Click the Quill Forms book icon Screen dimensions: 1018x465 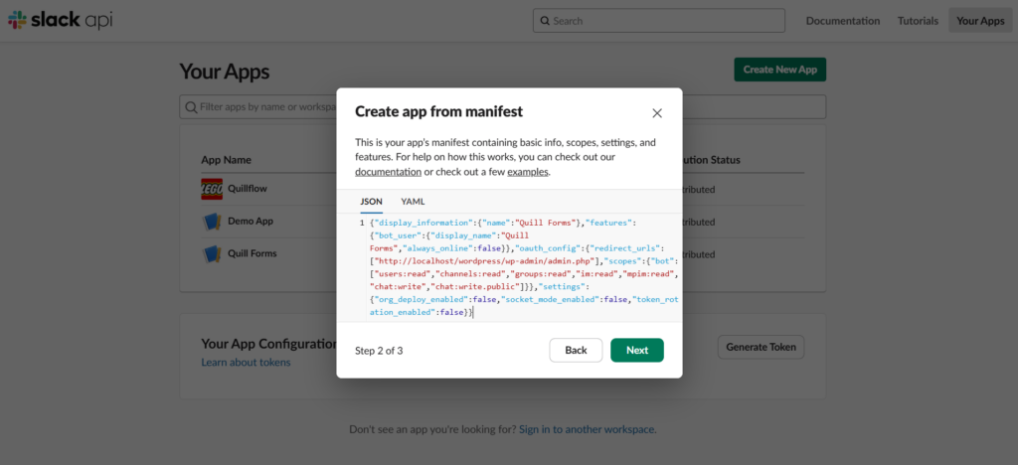[212, 253]
